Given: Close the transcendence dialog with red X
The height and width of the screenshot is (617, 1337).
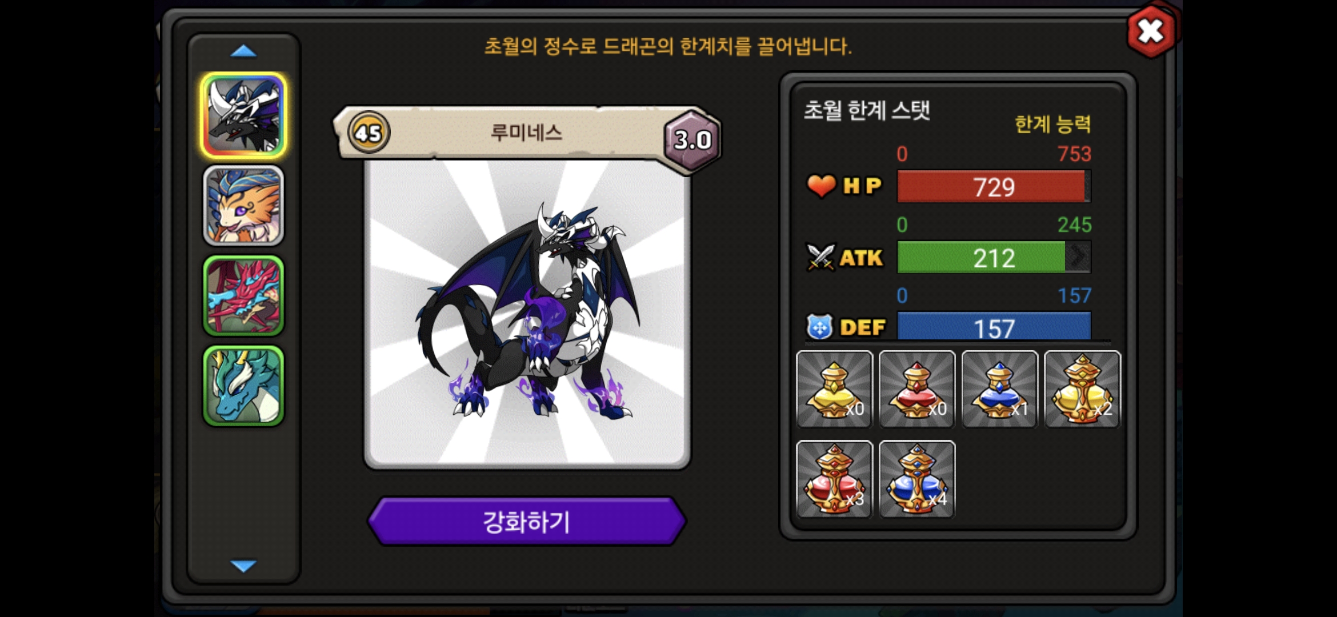Looking at the screenshot, I should click(1151, 31).
